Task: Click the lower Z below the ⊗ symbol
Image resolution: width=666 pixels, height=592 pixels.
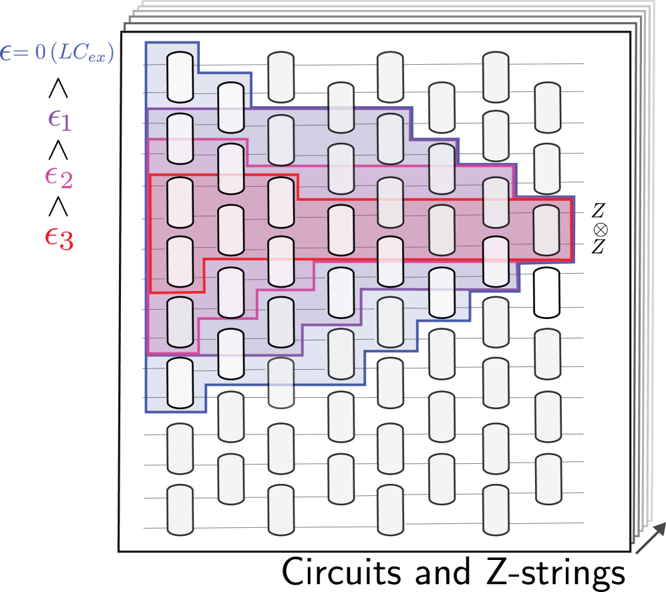Action: 598,246
